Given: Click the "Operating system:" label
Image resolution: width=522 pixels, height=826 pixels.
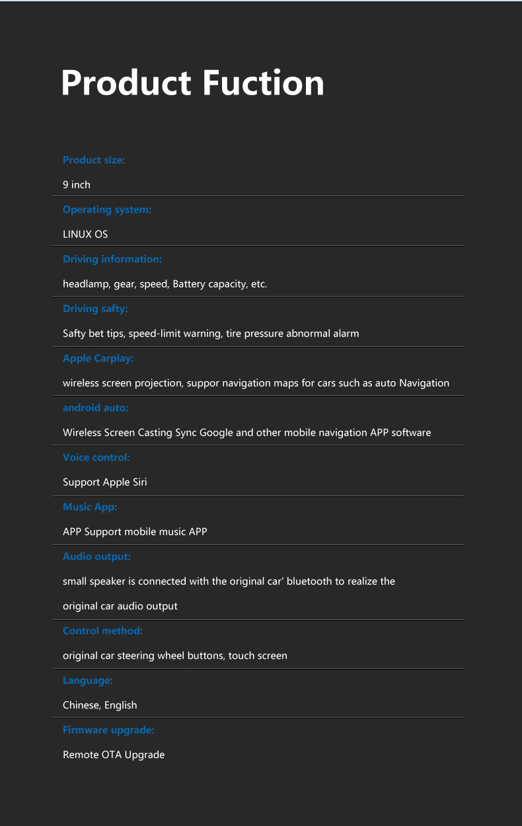Looking at the screenshot, I should [107, 209].
